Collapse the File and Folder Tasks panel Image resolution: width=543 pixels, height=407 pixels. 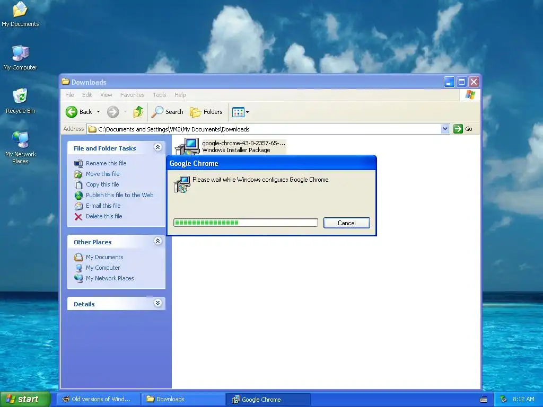[157, 147]
